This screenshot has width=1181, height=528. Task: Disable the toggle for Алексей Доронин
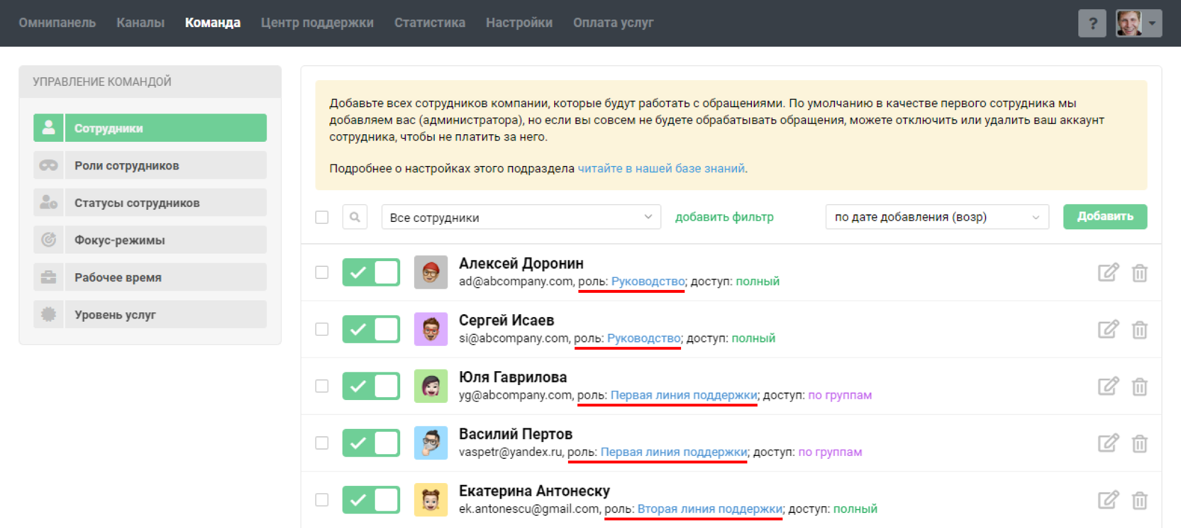click(x=371, y=273)
